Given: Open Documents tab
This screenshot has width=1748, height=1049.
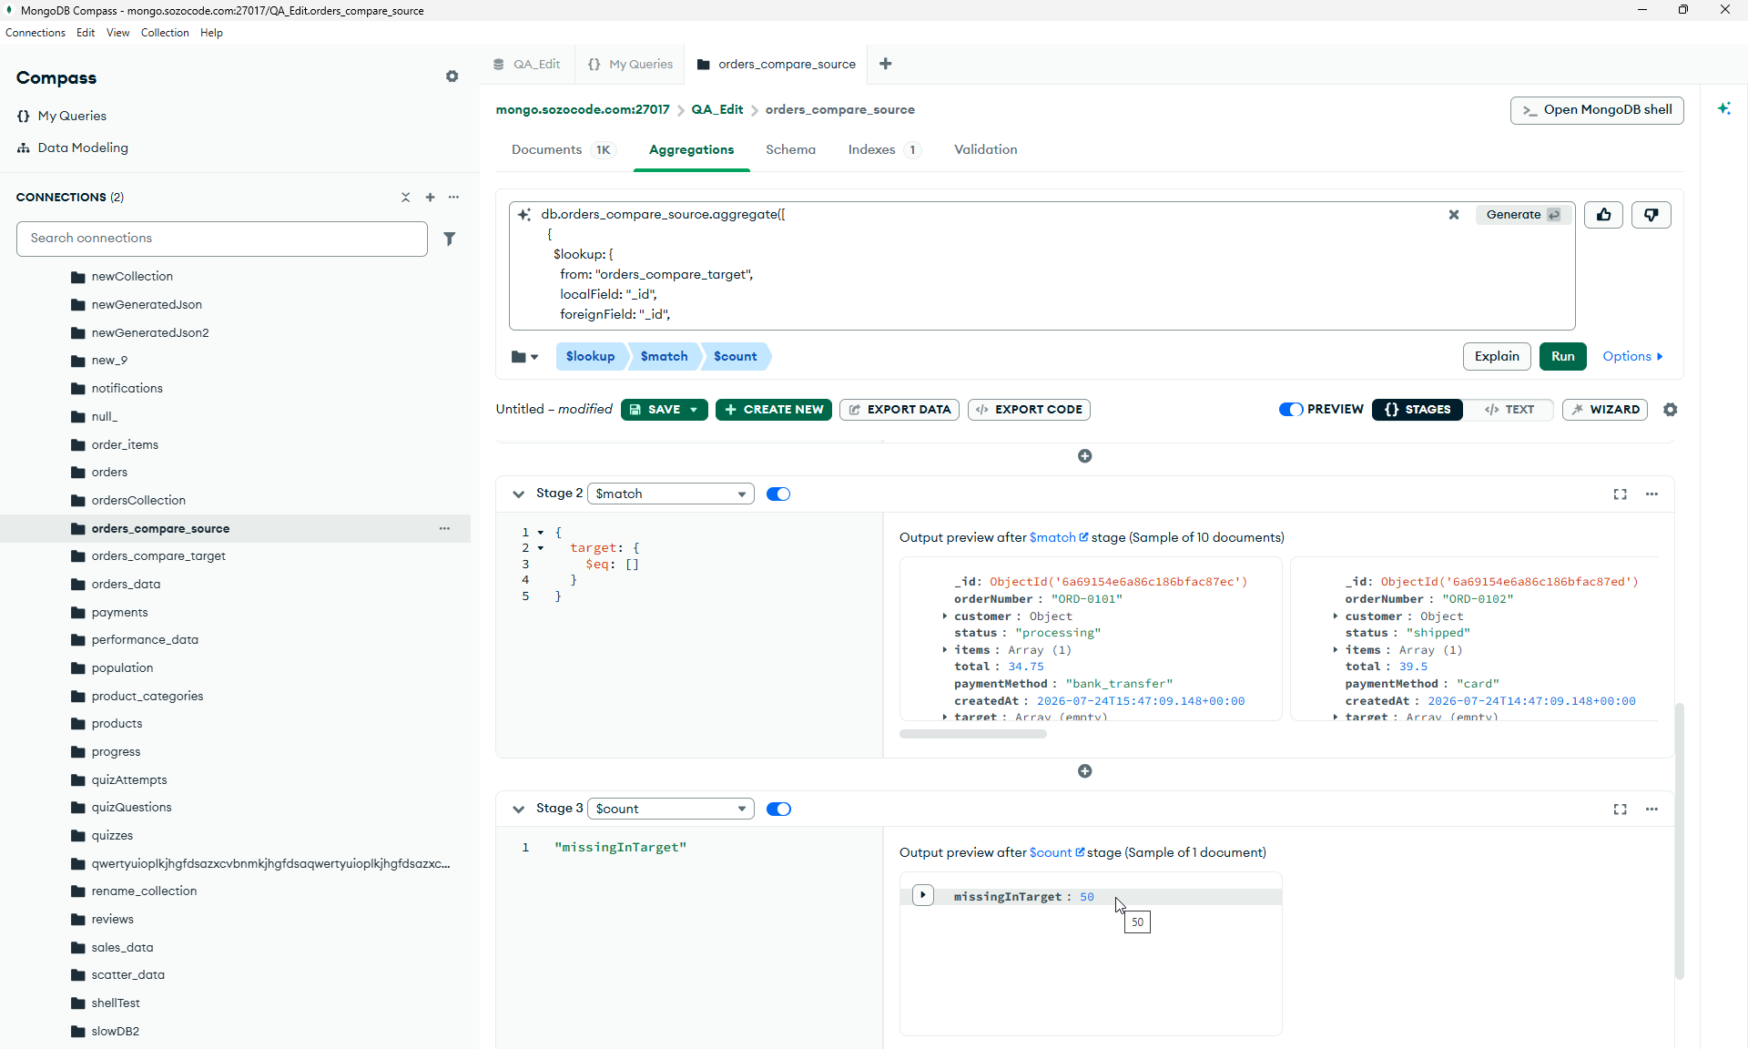Looking at the screenshot, I should click(562, 149).
